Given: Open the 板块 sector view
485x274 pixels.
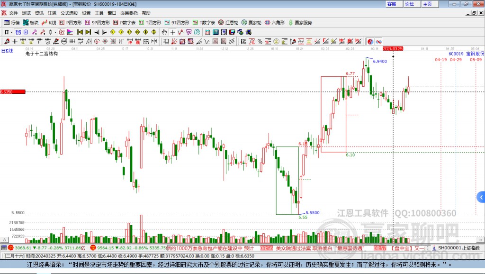Looking at the screenshot, I should [31, 23].
